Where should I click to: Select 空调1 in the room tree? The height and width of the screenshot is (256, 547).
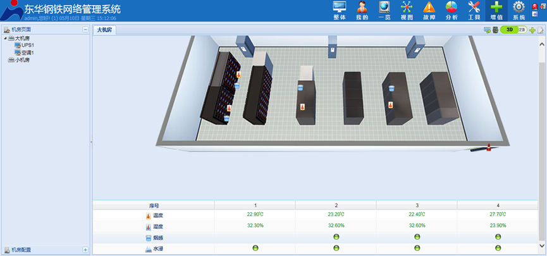point(28,52)
